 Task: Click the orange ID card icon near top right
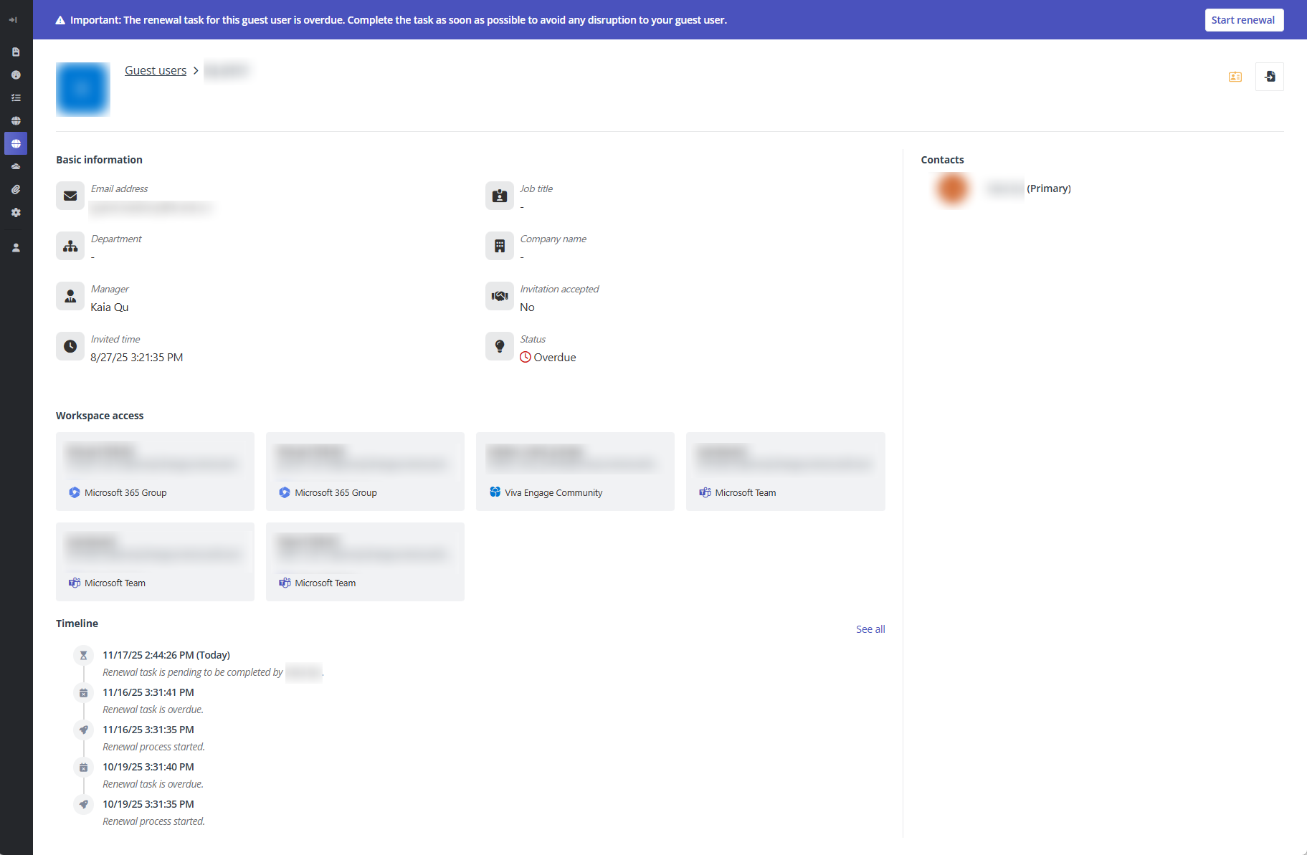1235,76
